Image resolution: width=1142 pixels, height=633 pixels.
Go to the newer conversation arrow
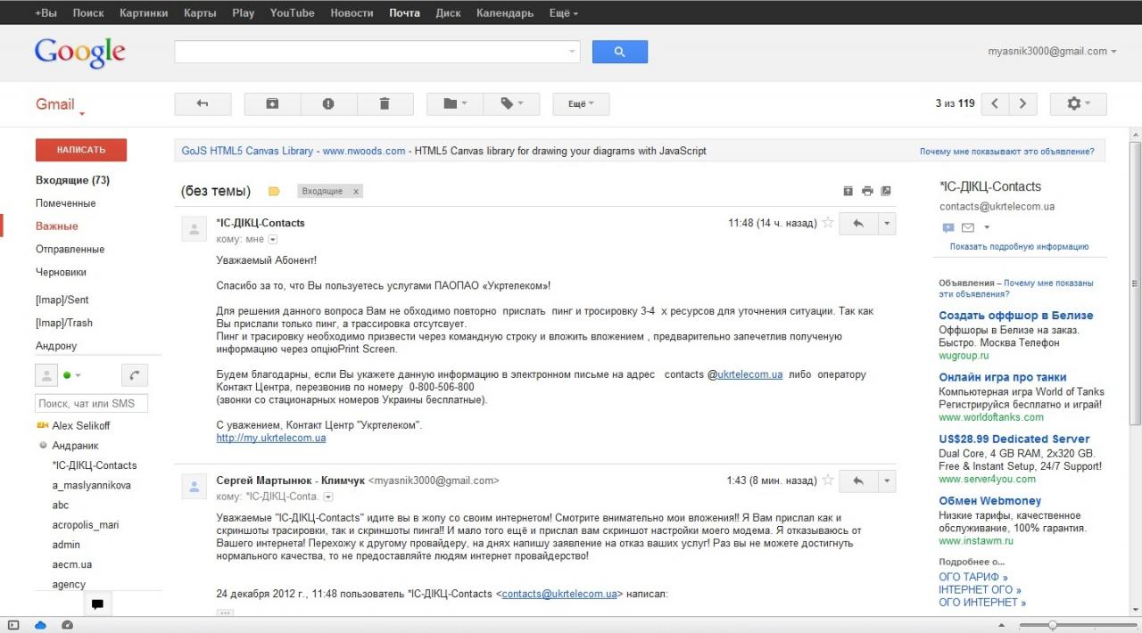pyautogui.click(x=995, y=104)
